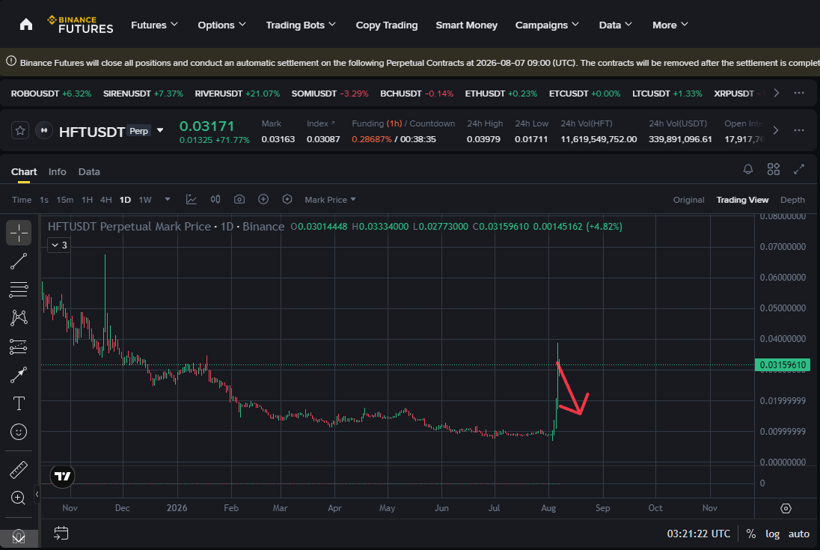Open the candlestick chart style icon
820x550 pixels.
[x=215, y=199]
